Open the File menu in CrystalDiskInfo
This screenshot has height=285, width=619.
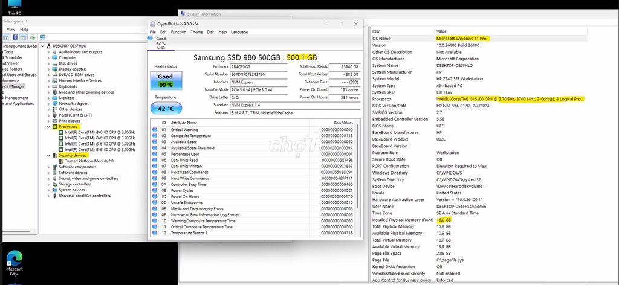pyautogui.click(x=153, y=32)
